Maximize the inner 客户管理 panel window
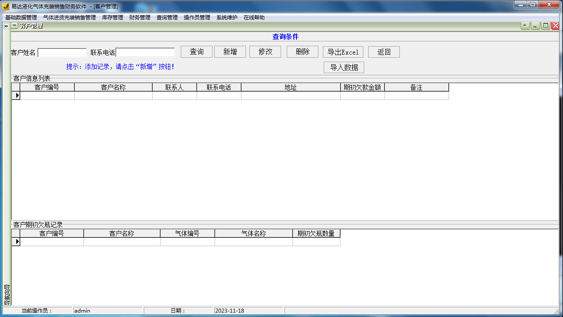Screen dimensions: 563x317 click(545, 26)
